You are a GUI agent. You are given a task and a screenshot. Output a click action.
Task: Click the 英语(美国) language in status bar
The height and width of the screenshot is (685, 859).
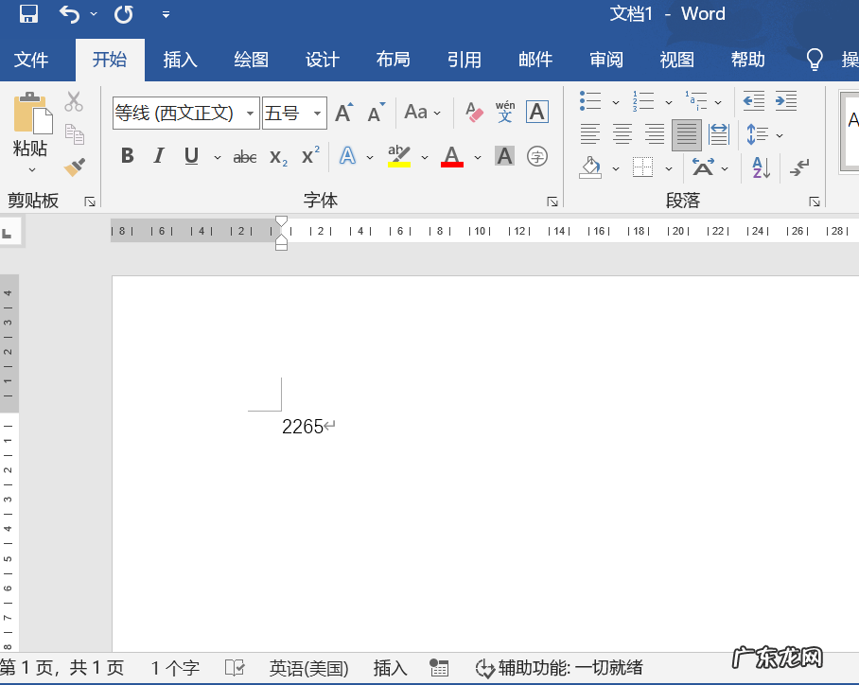tap(308, 668)
